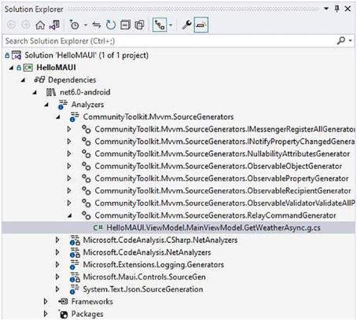357x320 pixels.
Task: Expand the Frameworks node
Action: pyautogui.click(x=46, y=301)
